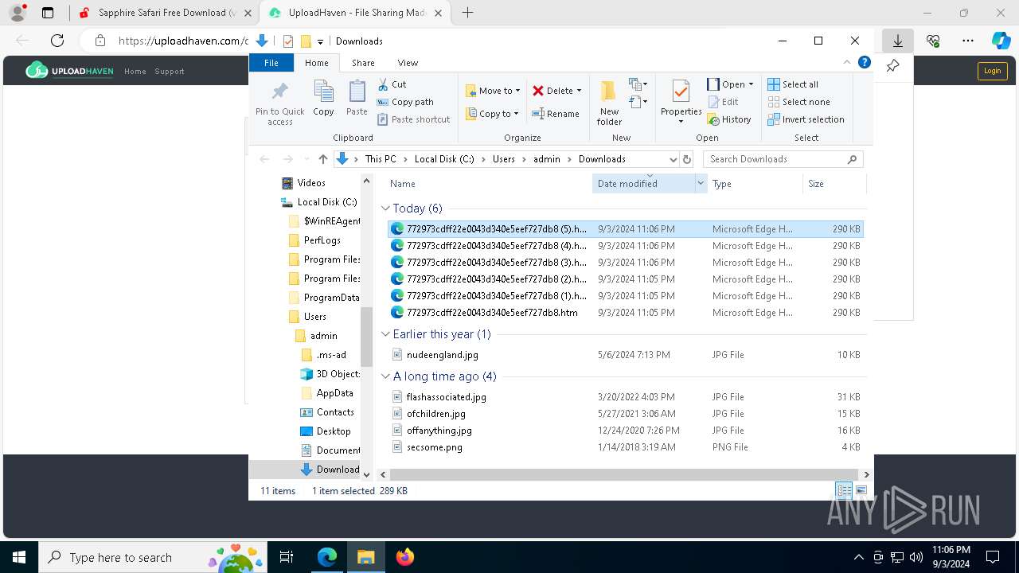
Task: Select secsome.png file
Action: tap(434, 447)
